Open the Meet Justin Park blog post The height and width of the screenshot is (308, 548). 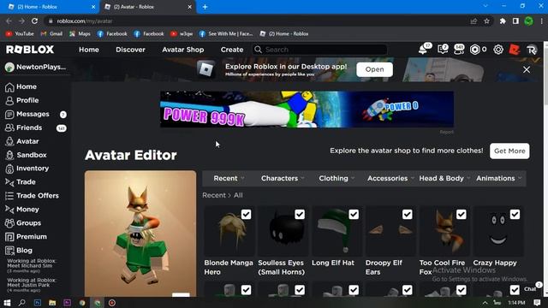(31, 285)
